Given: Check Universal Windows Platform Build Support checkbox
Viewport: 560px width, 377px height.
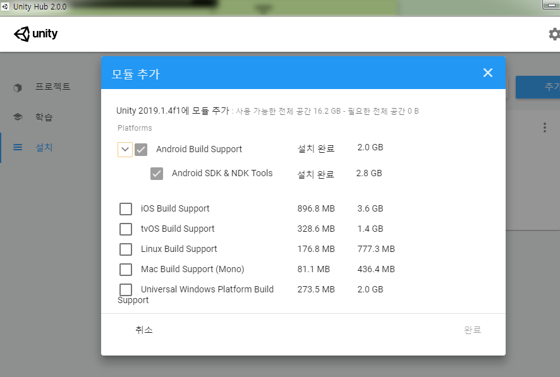Looking at the screenshot, I should tap(126, 290).
